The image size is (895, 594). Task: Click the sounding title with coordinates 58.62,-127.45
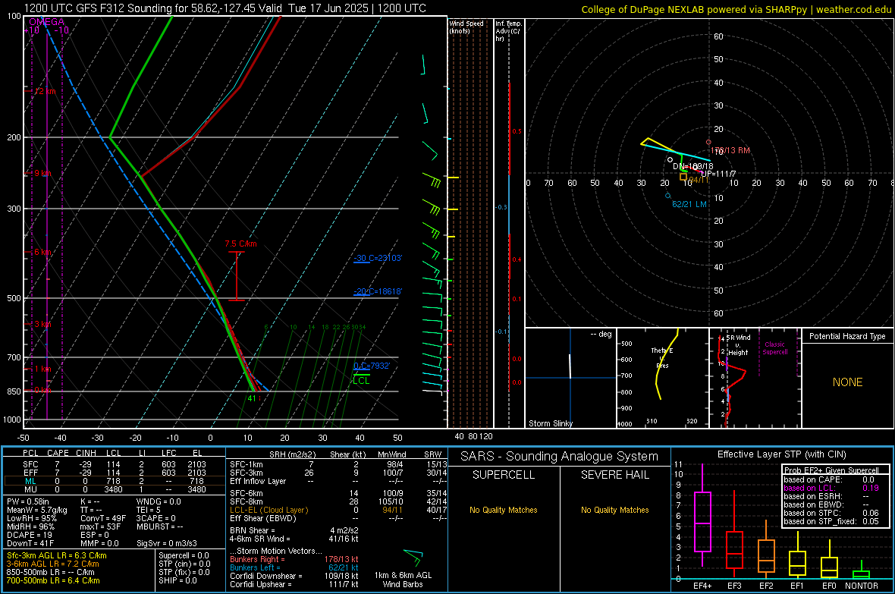click(225, 8)
